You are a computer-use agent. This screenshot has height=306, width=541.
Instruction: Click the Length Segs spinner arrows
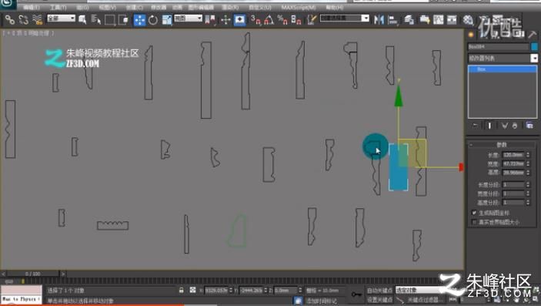click(528, 185)
